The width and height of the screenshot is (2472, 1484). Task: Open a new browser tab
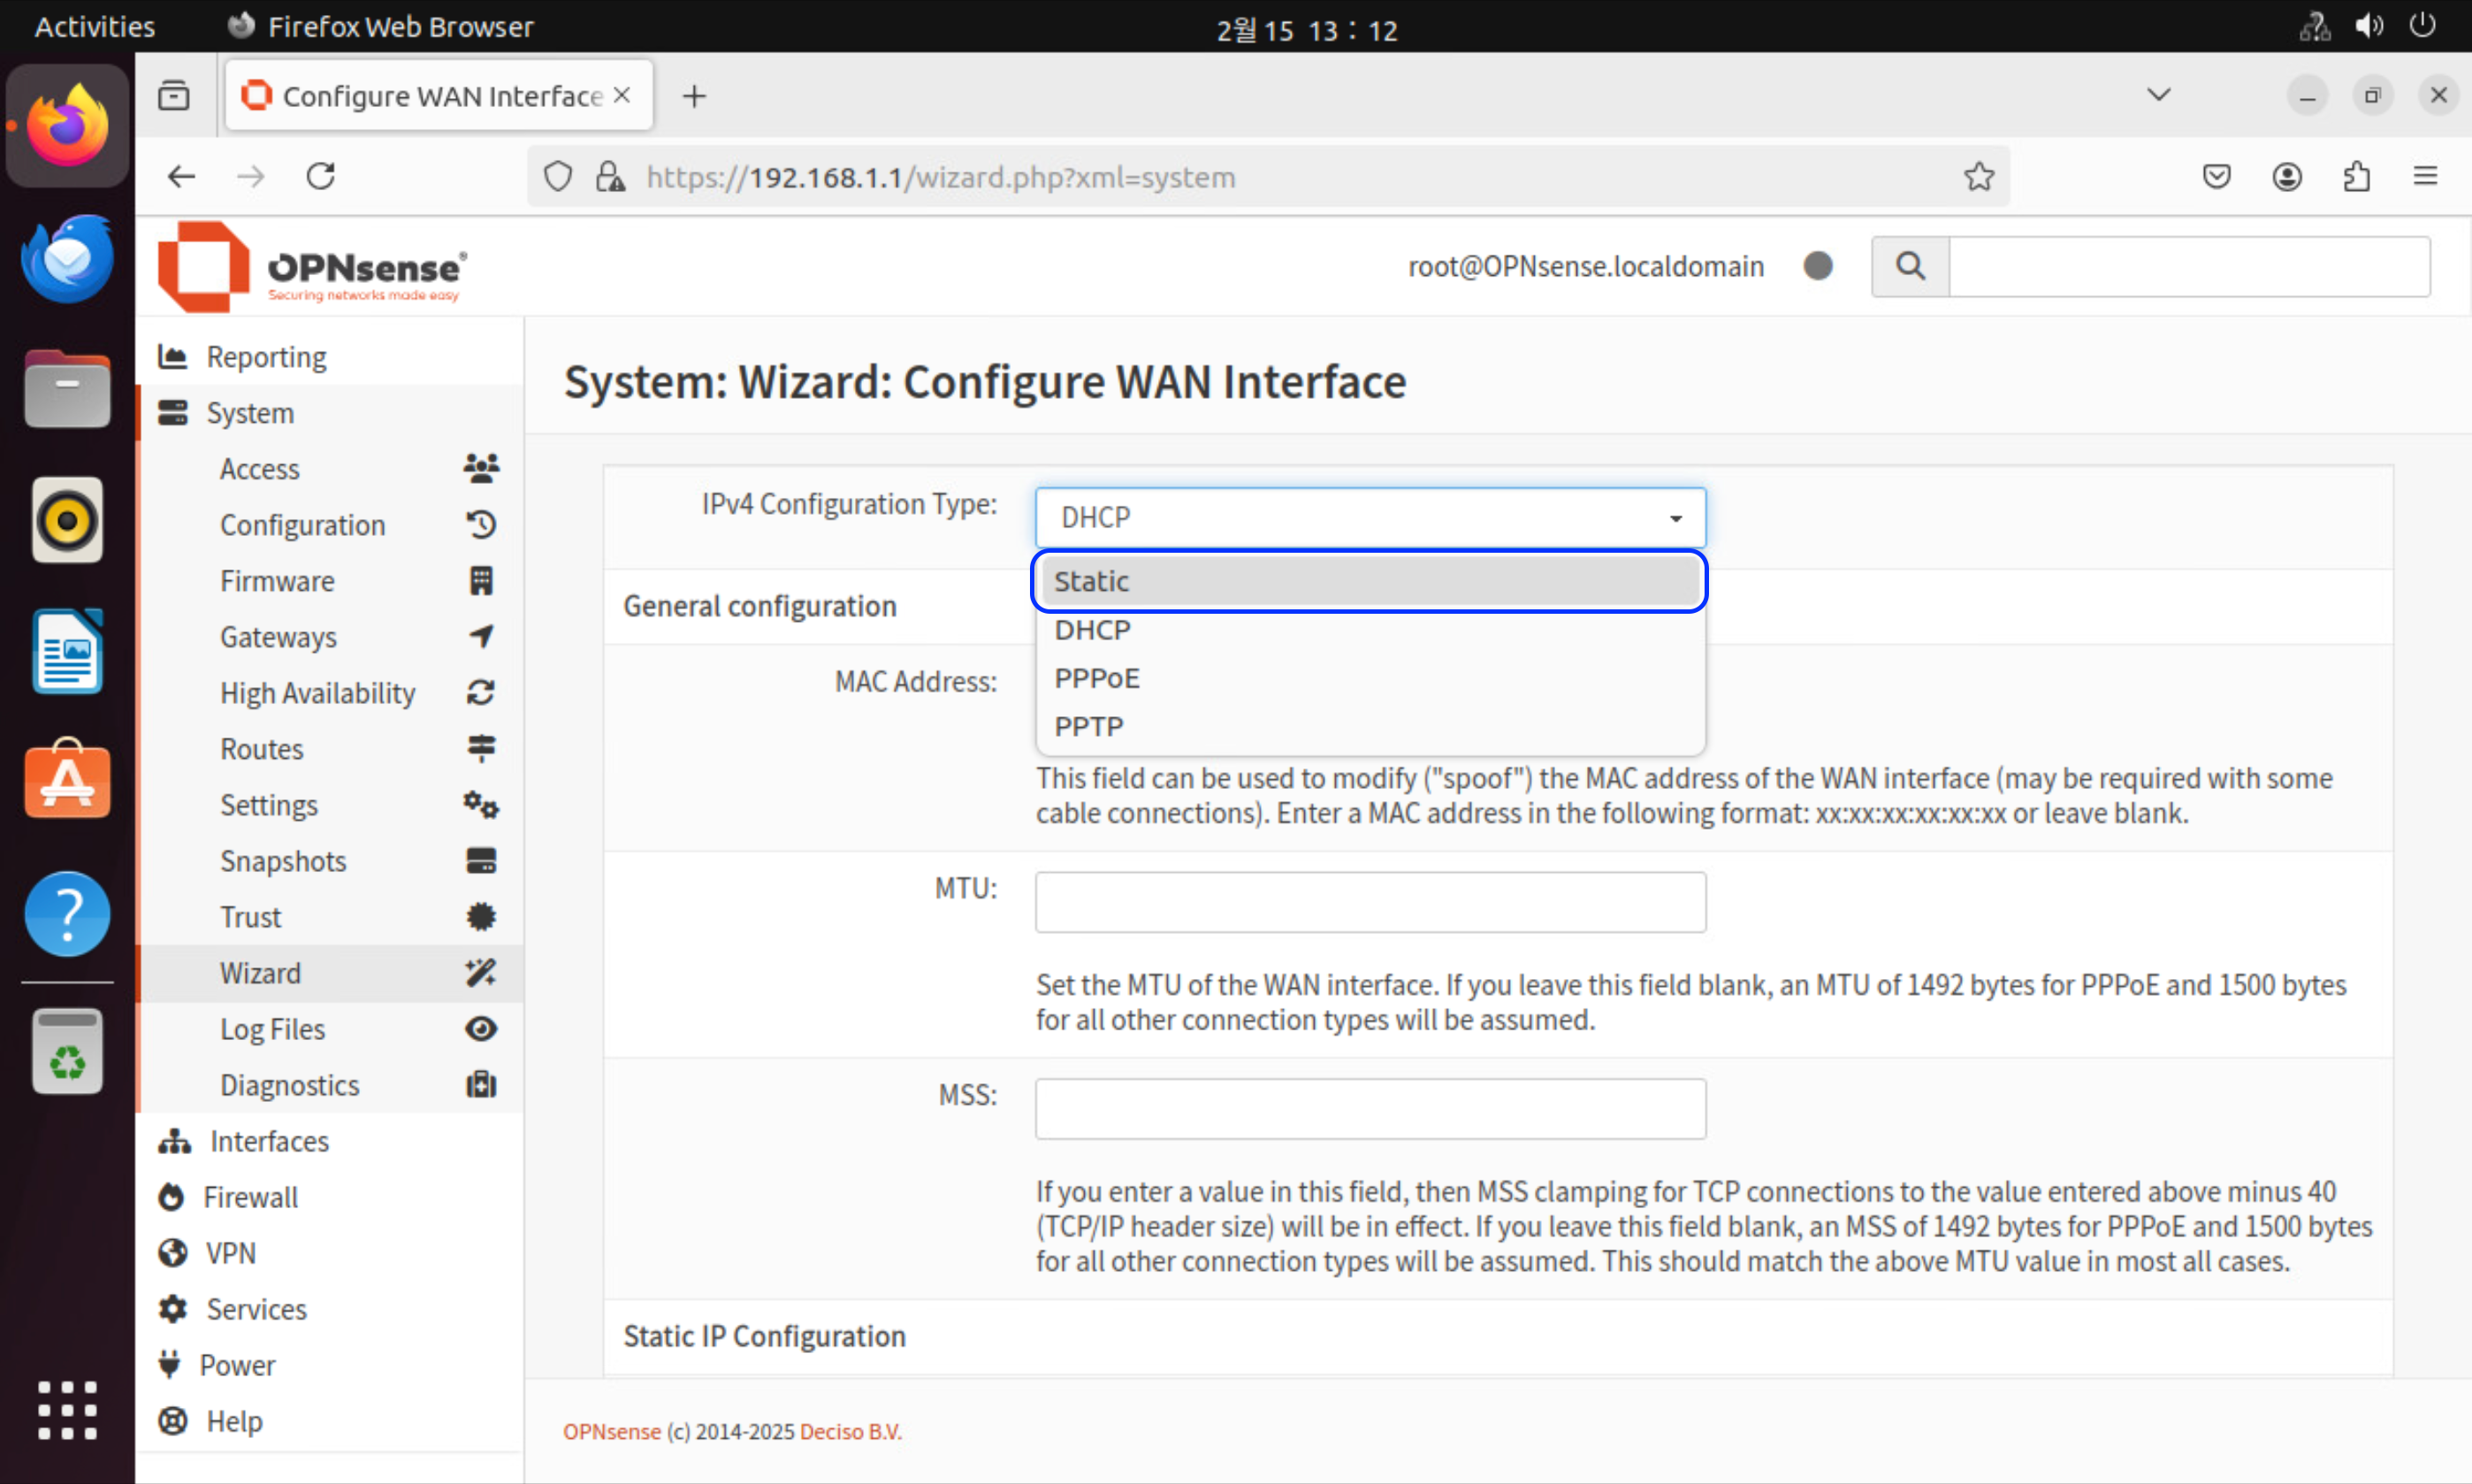(x=694, y=96)
